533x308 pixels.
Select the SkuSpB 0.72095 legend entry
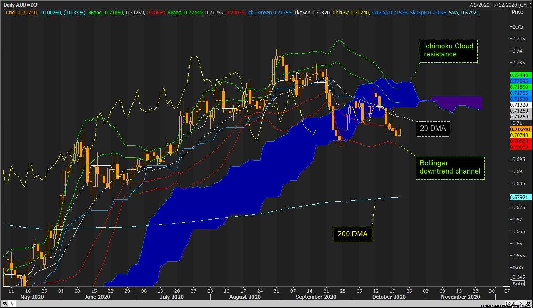pos(428,13)
